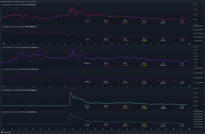Screen dimensions: 205x134
Task: Click the 7.282% 1 D value for YFI vs BTC
Action: tap(182, 23)
